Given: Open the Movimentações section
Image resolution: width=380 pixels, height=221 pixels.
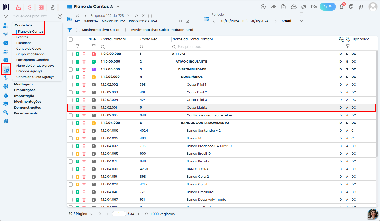Looking at the screenshot, I should (28, 102).
